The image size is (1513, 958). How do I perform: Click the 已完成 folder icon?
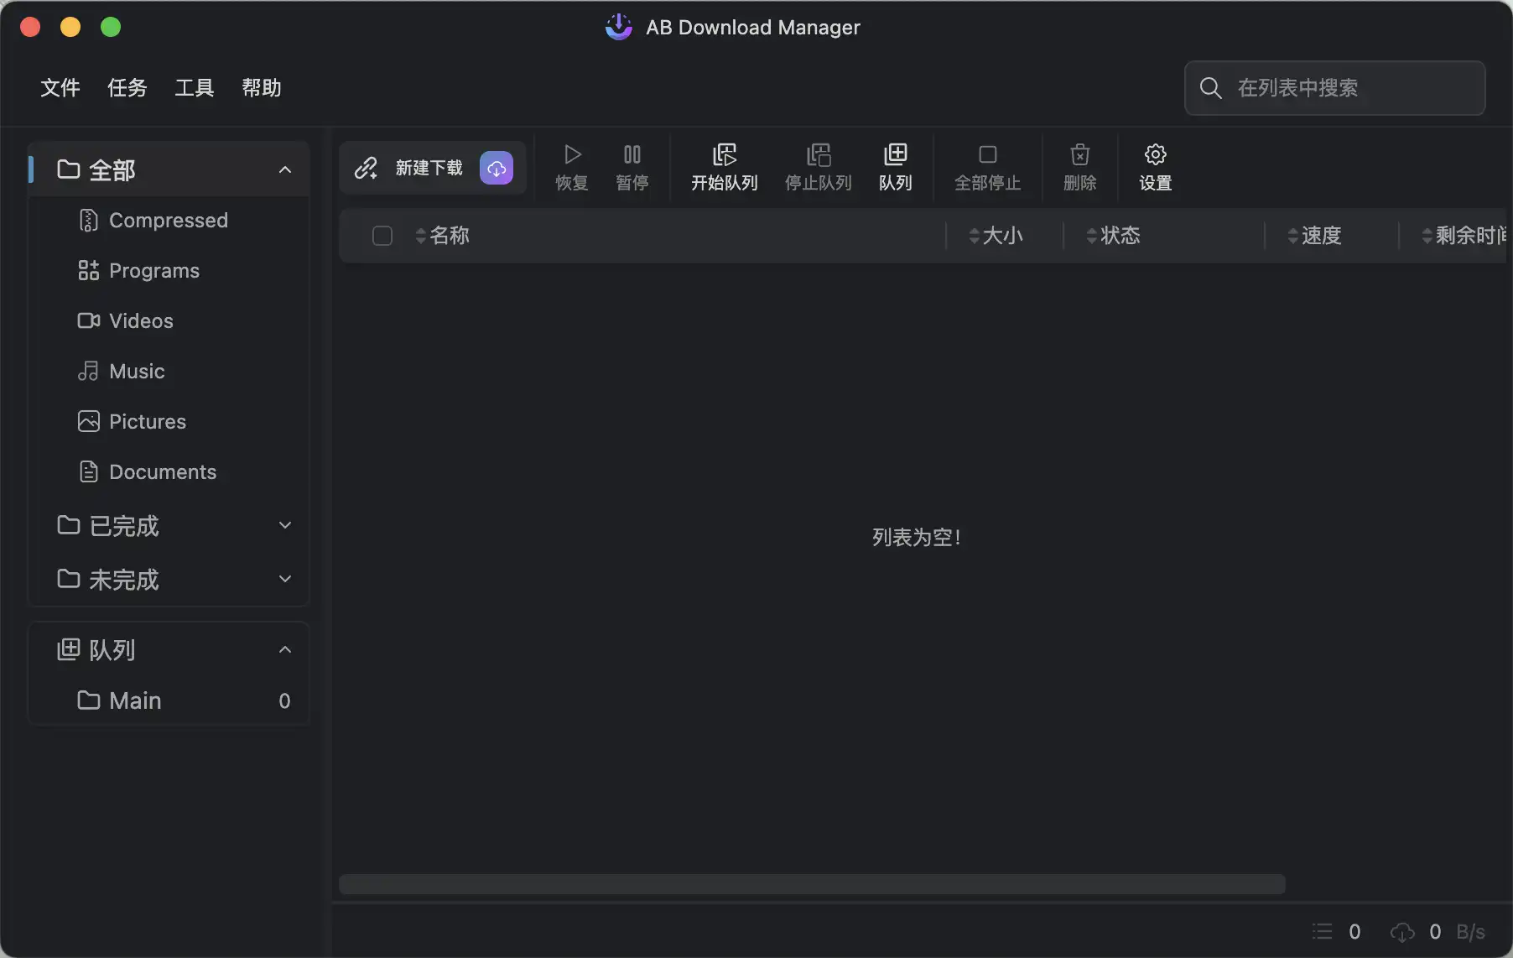(68, 524)
